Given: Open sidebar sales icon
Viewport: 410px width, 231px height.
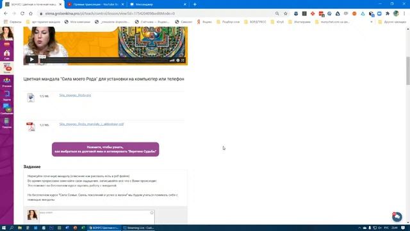Looking at the screenshot, I should [x=7, y=123].
